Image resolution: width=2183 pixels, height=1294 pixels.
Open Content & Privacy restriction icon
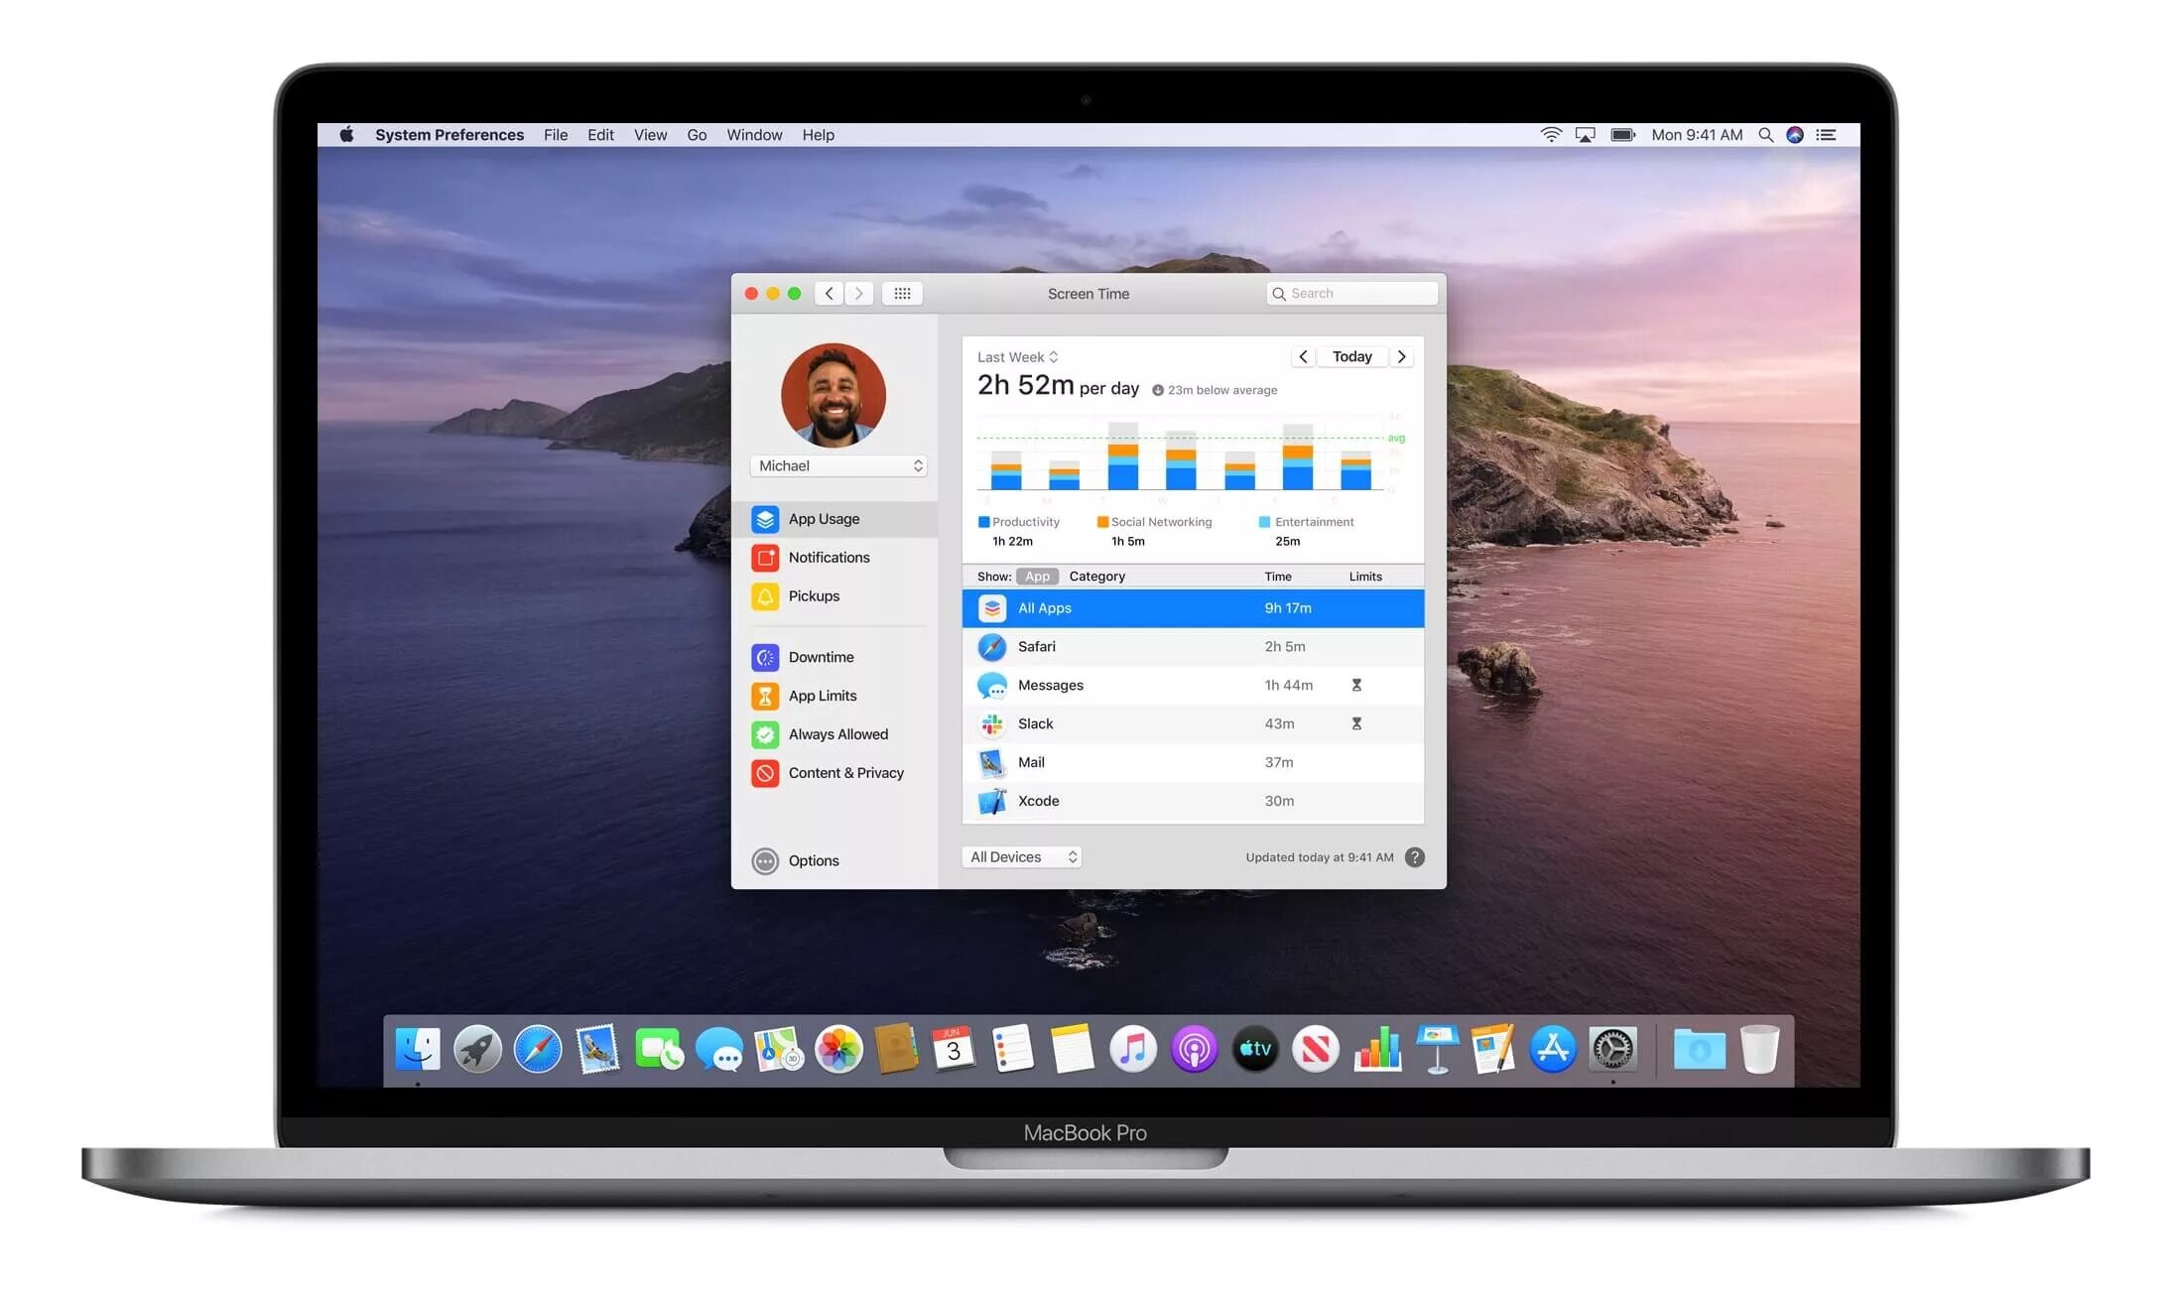click(765, 773)
